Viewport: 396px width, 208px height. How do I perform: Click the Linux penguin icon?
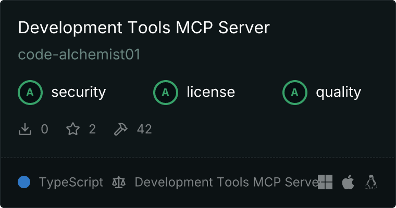click(371, 182)
